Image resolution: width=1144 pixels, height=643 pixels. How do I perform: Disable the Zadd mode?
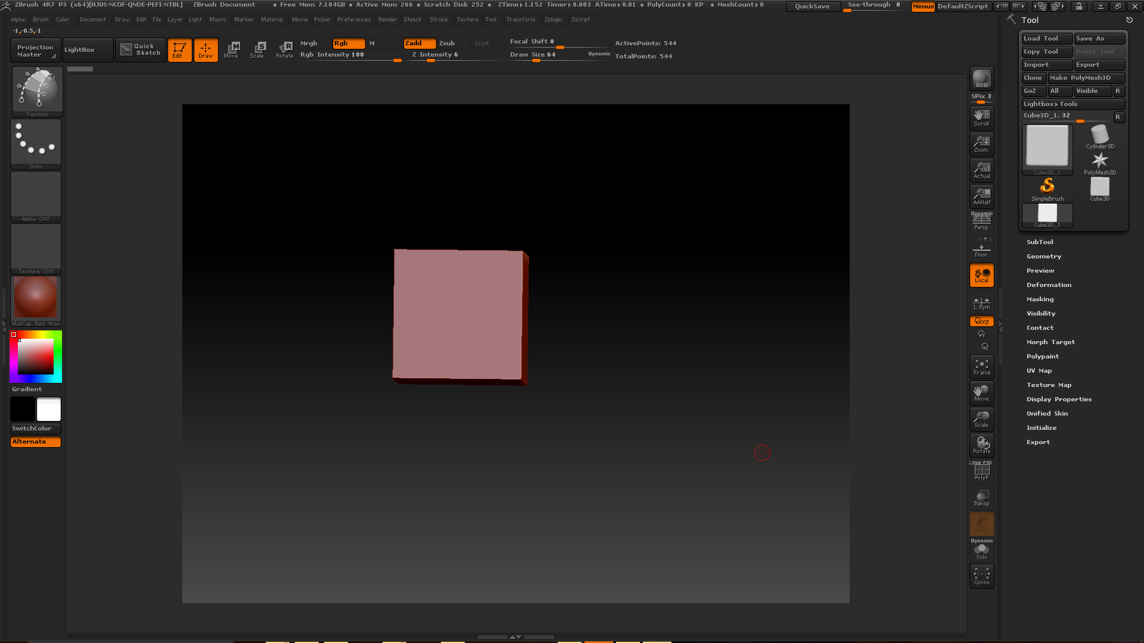pos(419,43)
